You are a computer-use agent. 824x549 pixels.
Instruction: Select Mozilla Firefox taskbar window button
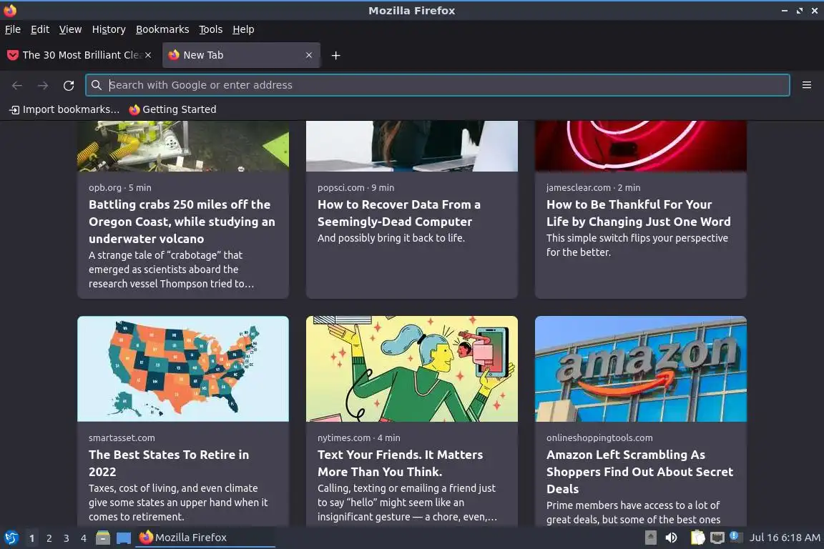coord(205,538)
